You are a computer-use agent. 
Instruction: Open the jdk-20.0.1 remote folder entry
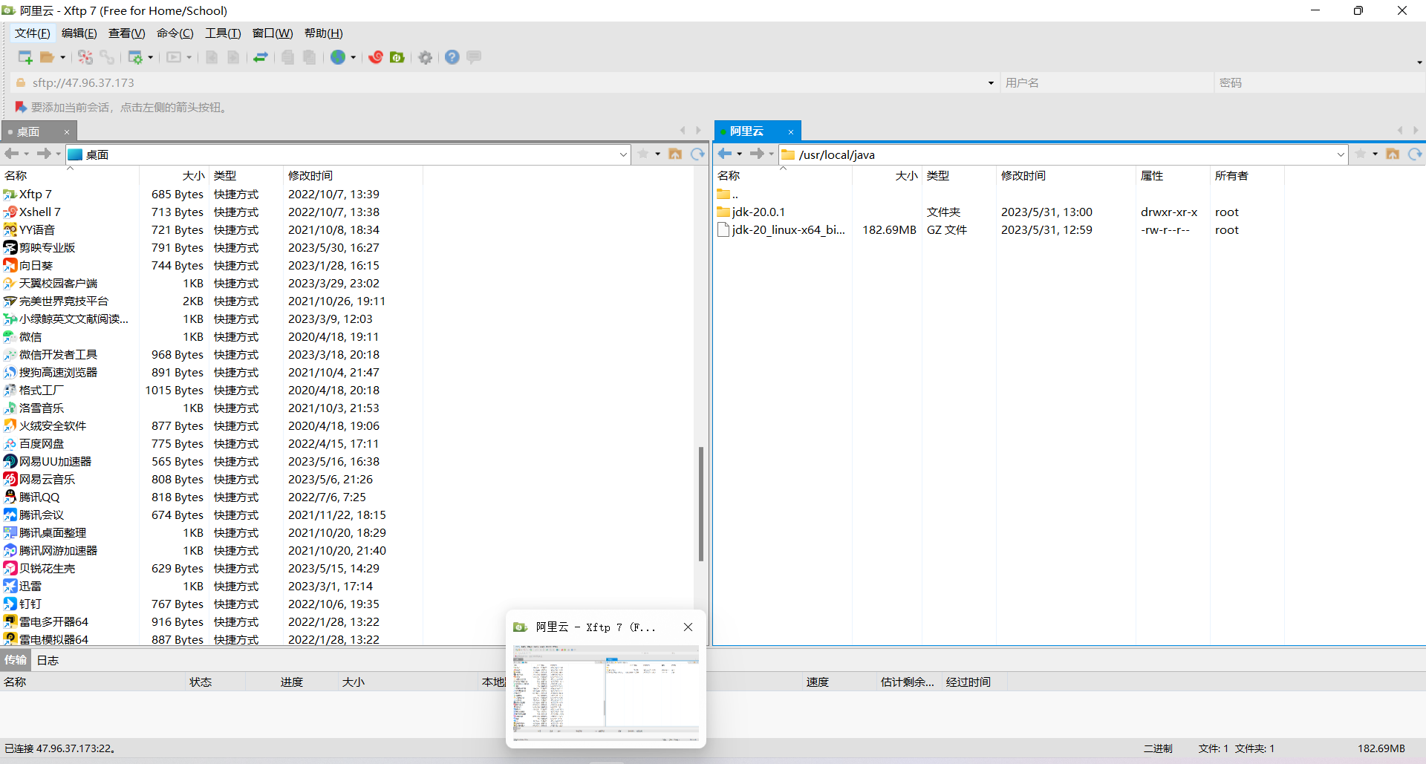click(x=758, y=212)
